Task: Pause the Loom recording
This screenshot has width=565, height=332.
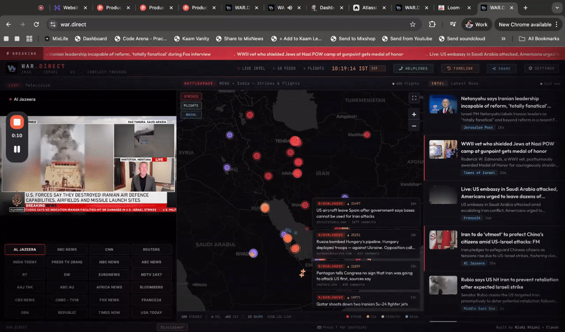Action: [x=17, y=149]
